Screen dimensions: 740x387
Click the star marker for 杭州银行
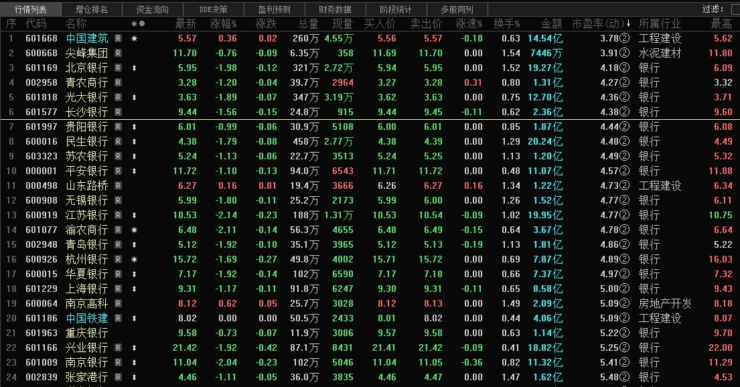click(x=134, y=260)
